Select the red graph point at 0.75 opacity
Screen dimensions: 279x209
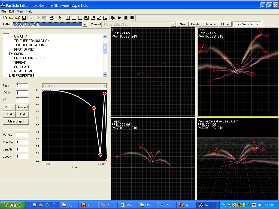[x=94, y=108]
